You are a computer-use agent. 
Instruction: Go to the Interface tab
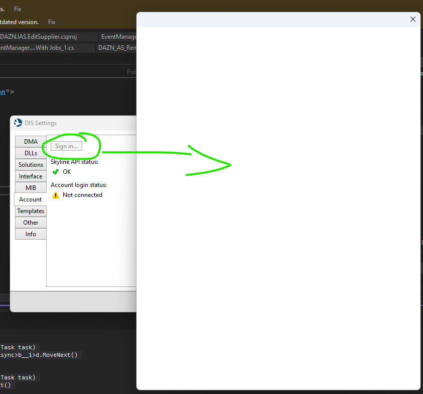31,176
